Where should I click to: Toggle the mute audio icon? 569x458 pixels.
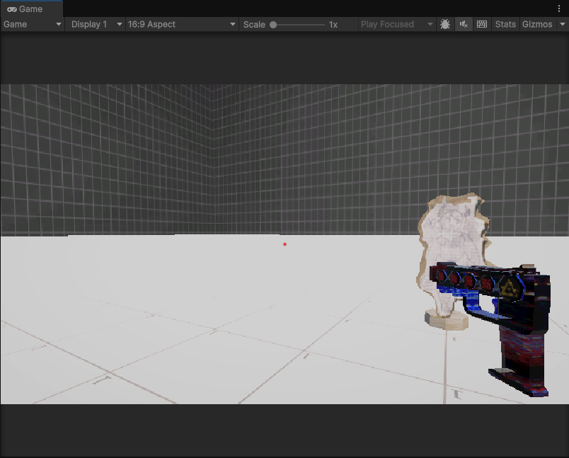464,24
